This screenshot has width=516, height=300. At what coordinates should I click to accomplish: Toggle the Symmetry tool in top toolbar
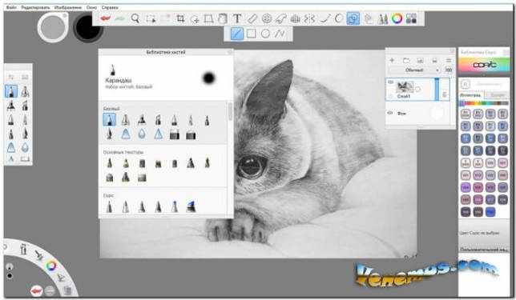pos(309,18)
